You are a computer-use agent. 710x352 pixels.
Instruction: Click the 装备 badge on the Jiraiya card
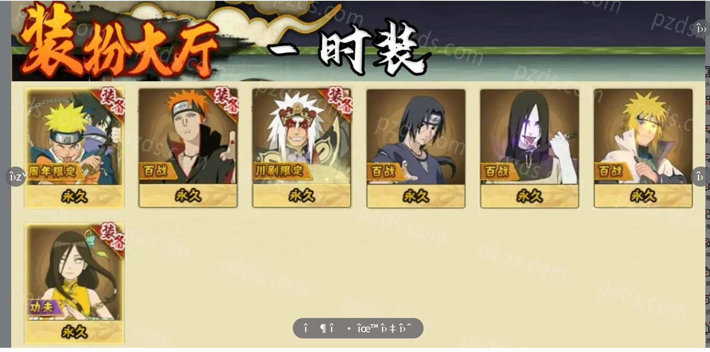340,101
